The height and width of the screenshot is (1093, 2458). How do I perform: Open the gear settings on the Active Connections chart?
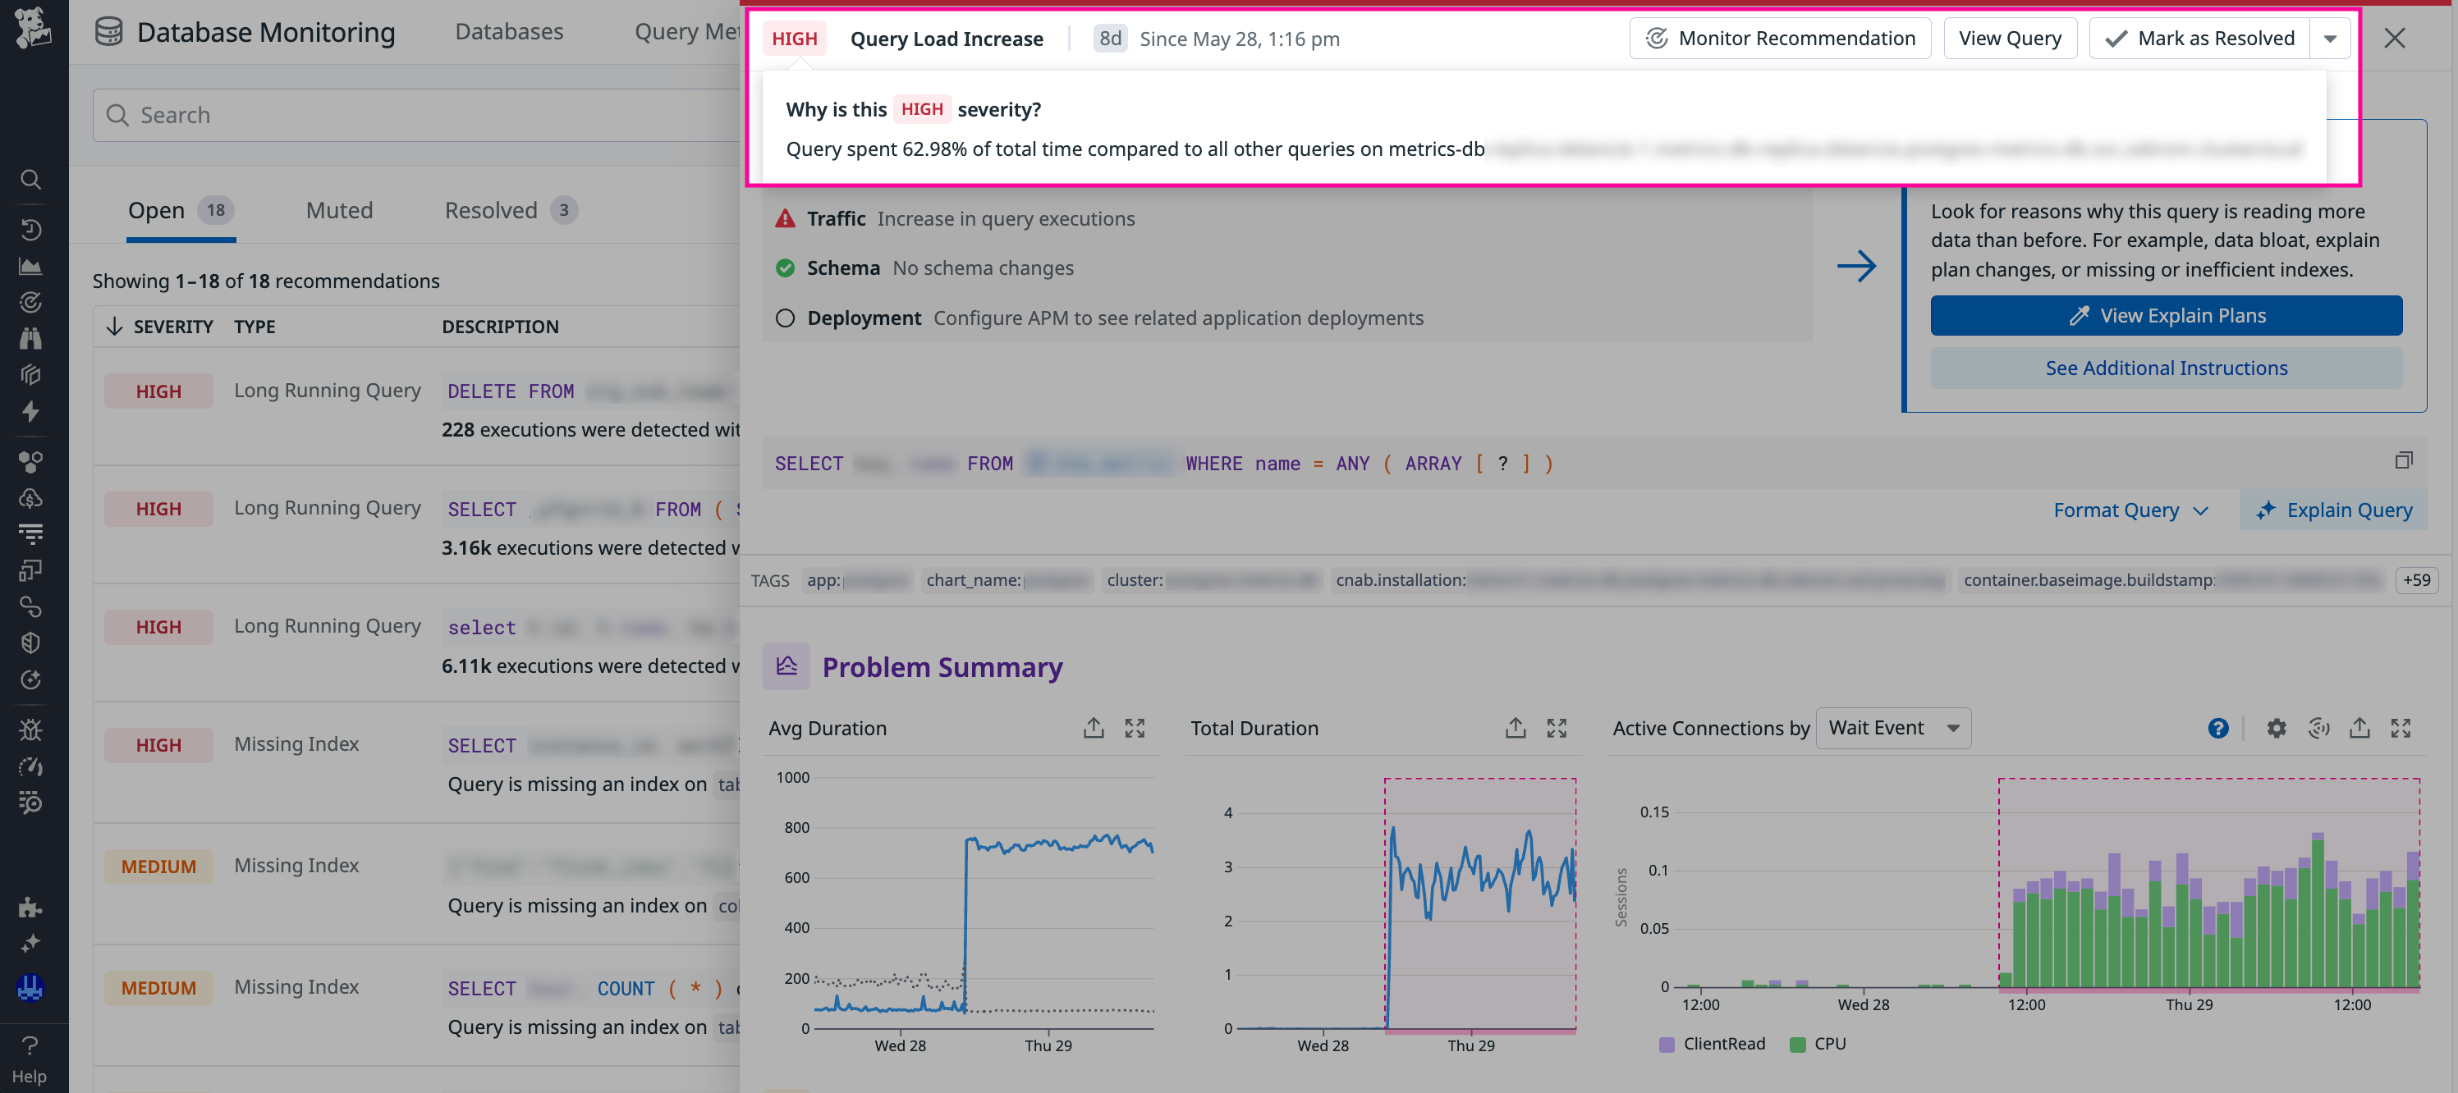pos(2276,728)
